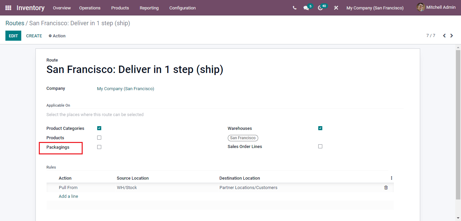Viewport: 461px width, 221px height.
Task: Toggle the Sales Order Lines checkbox
Action: click(320, 146)
